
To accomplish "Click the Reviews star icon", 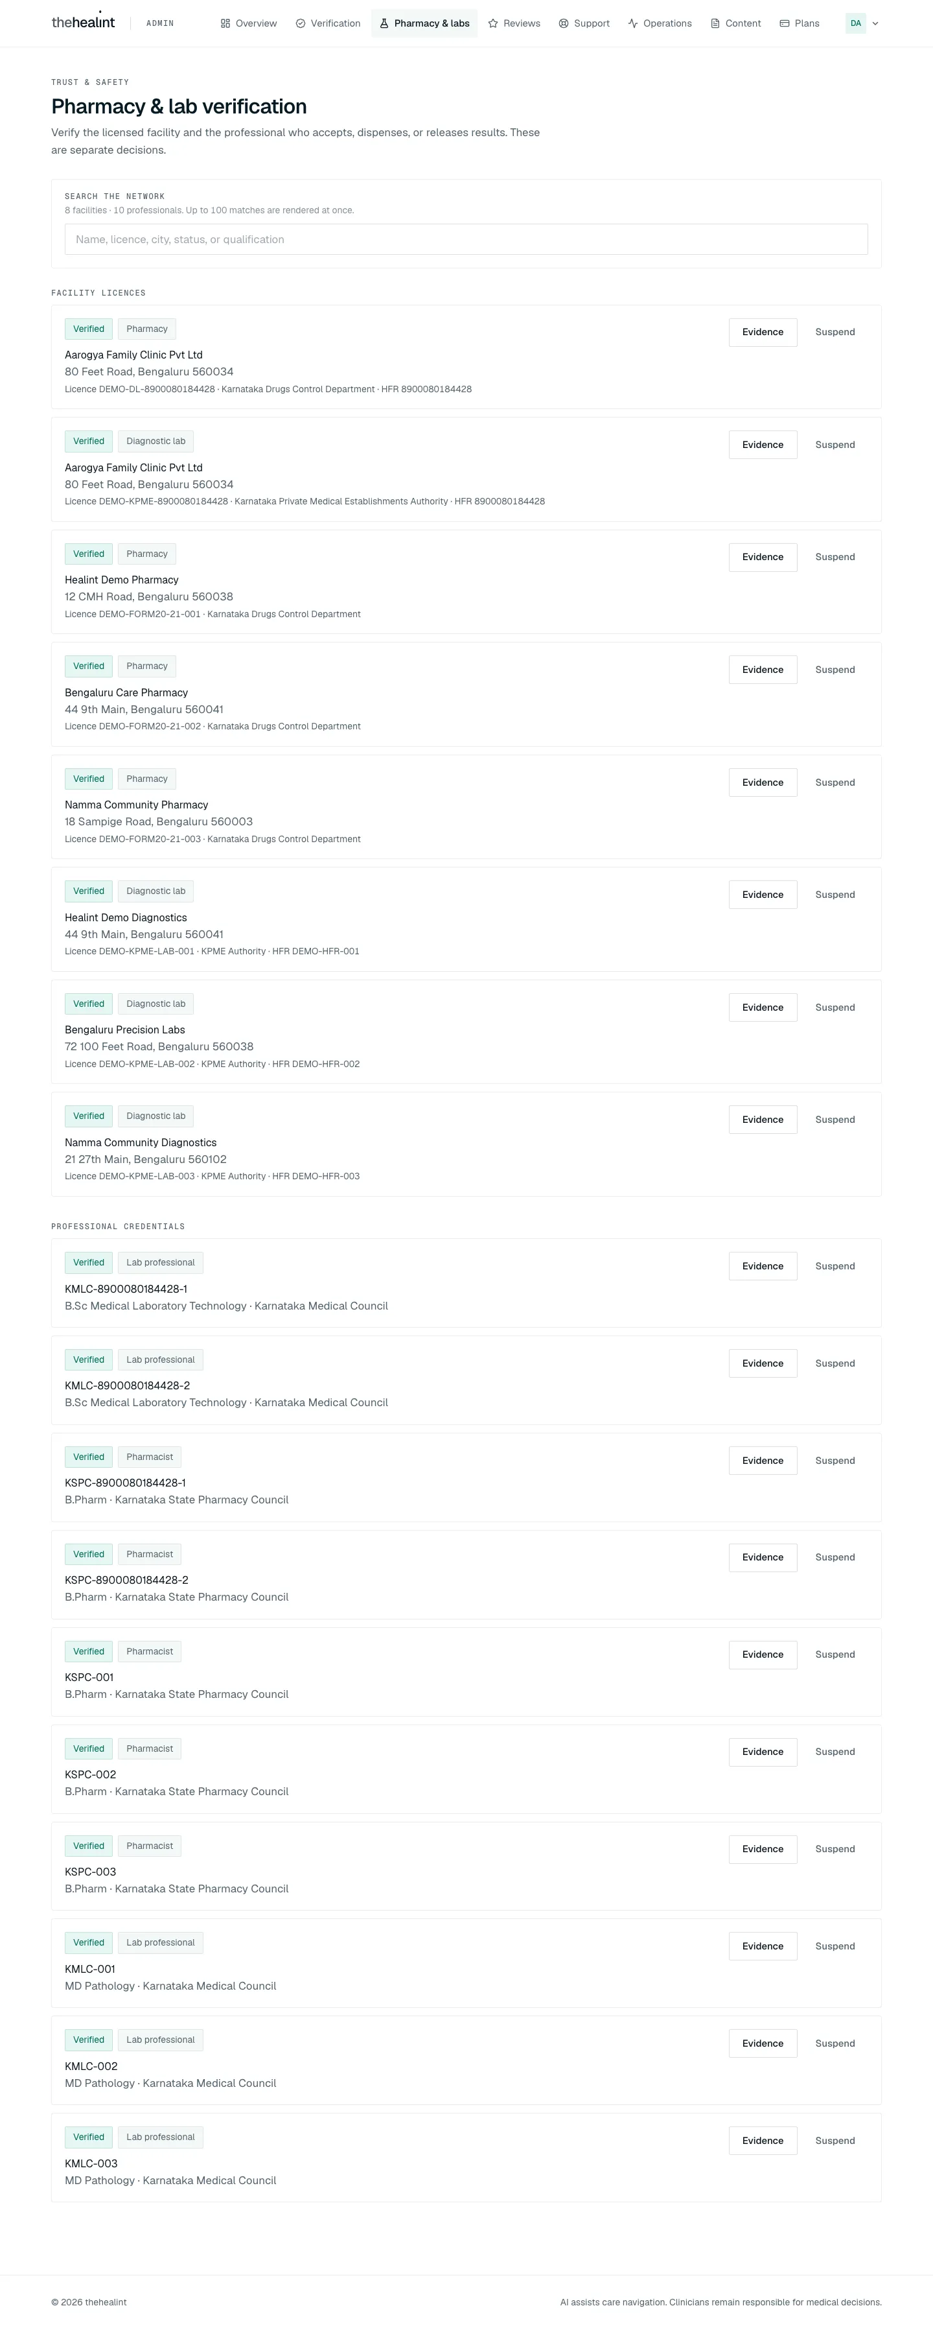I will pyautogui.click(x=492, y=23).
